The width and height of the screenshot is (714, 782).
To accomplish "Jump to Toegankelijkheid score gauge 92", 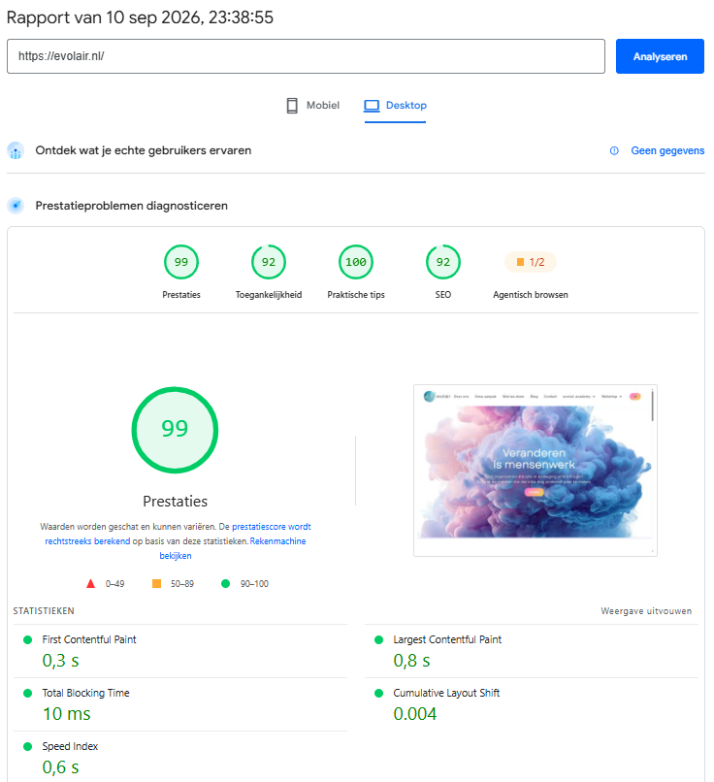I will (x=269, y=262).
